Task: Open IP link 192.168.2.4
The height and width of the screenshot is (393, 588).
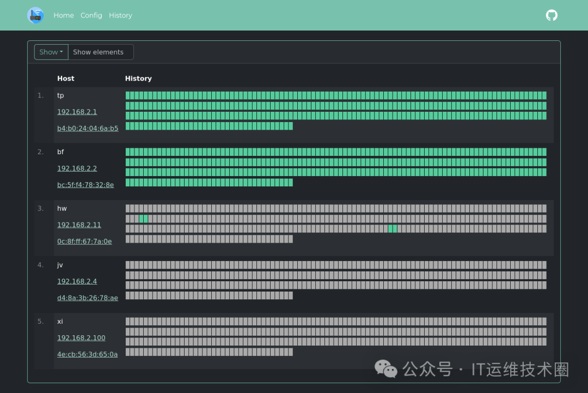Action: [x=77, y=281]
